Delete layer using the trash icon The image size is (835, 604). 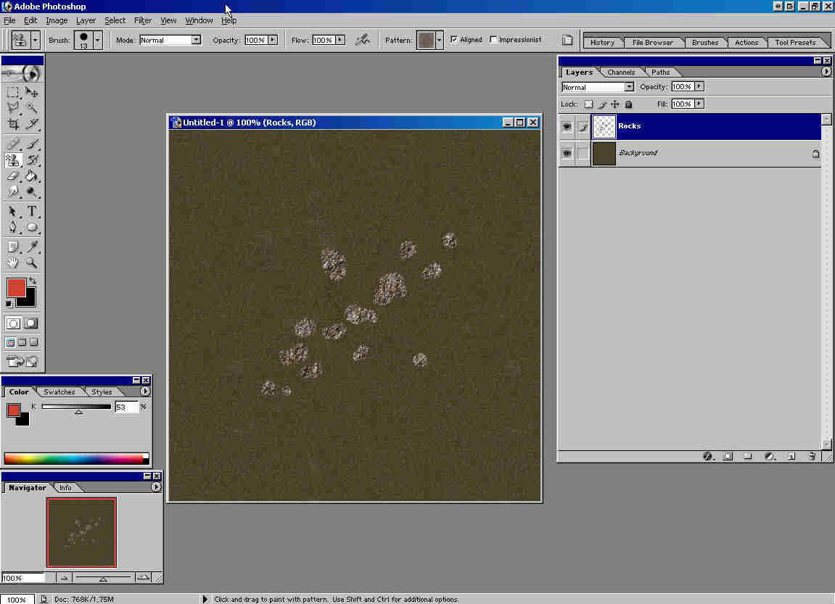[x=812, y=456]
